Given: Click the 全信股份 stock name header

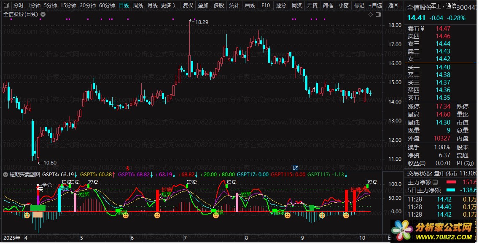Looking at the screenshot, I should point(420,7).
